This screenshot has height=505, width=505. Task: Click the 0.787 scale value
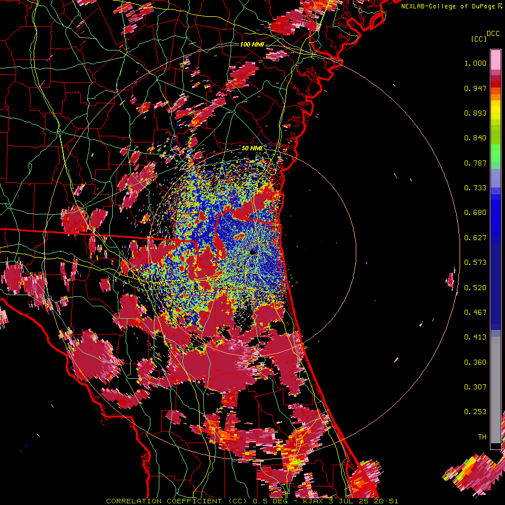(475, 163)
